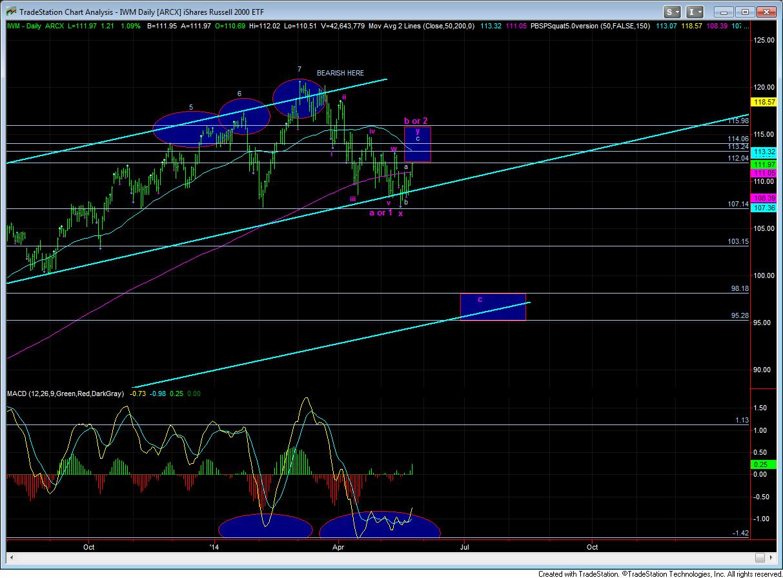Maximize the Chart Analysis window
The width and height of the screenshot is (783, 578).
(x=746, y=12)
